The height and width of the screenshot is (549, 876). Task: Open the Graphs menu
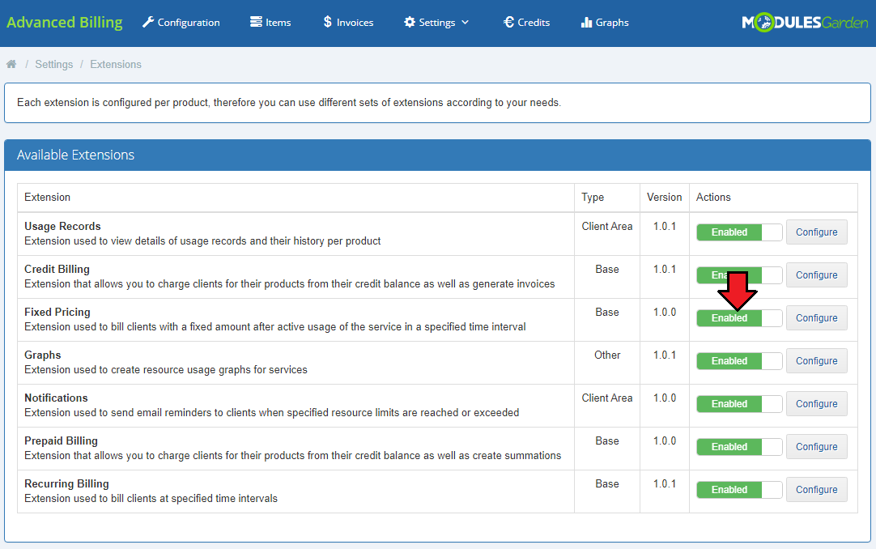(x=605, y=23)
